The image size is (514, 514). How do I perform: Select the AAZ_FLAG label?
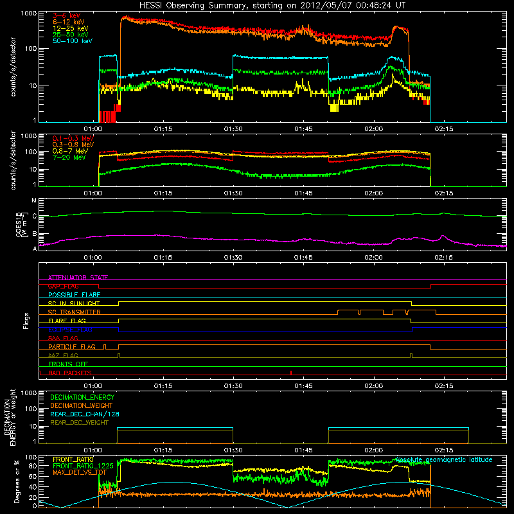(x=63, y=355)
